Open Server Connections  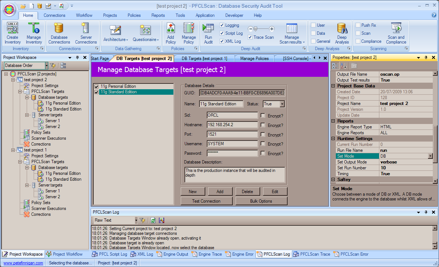pos(86,33)
